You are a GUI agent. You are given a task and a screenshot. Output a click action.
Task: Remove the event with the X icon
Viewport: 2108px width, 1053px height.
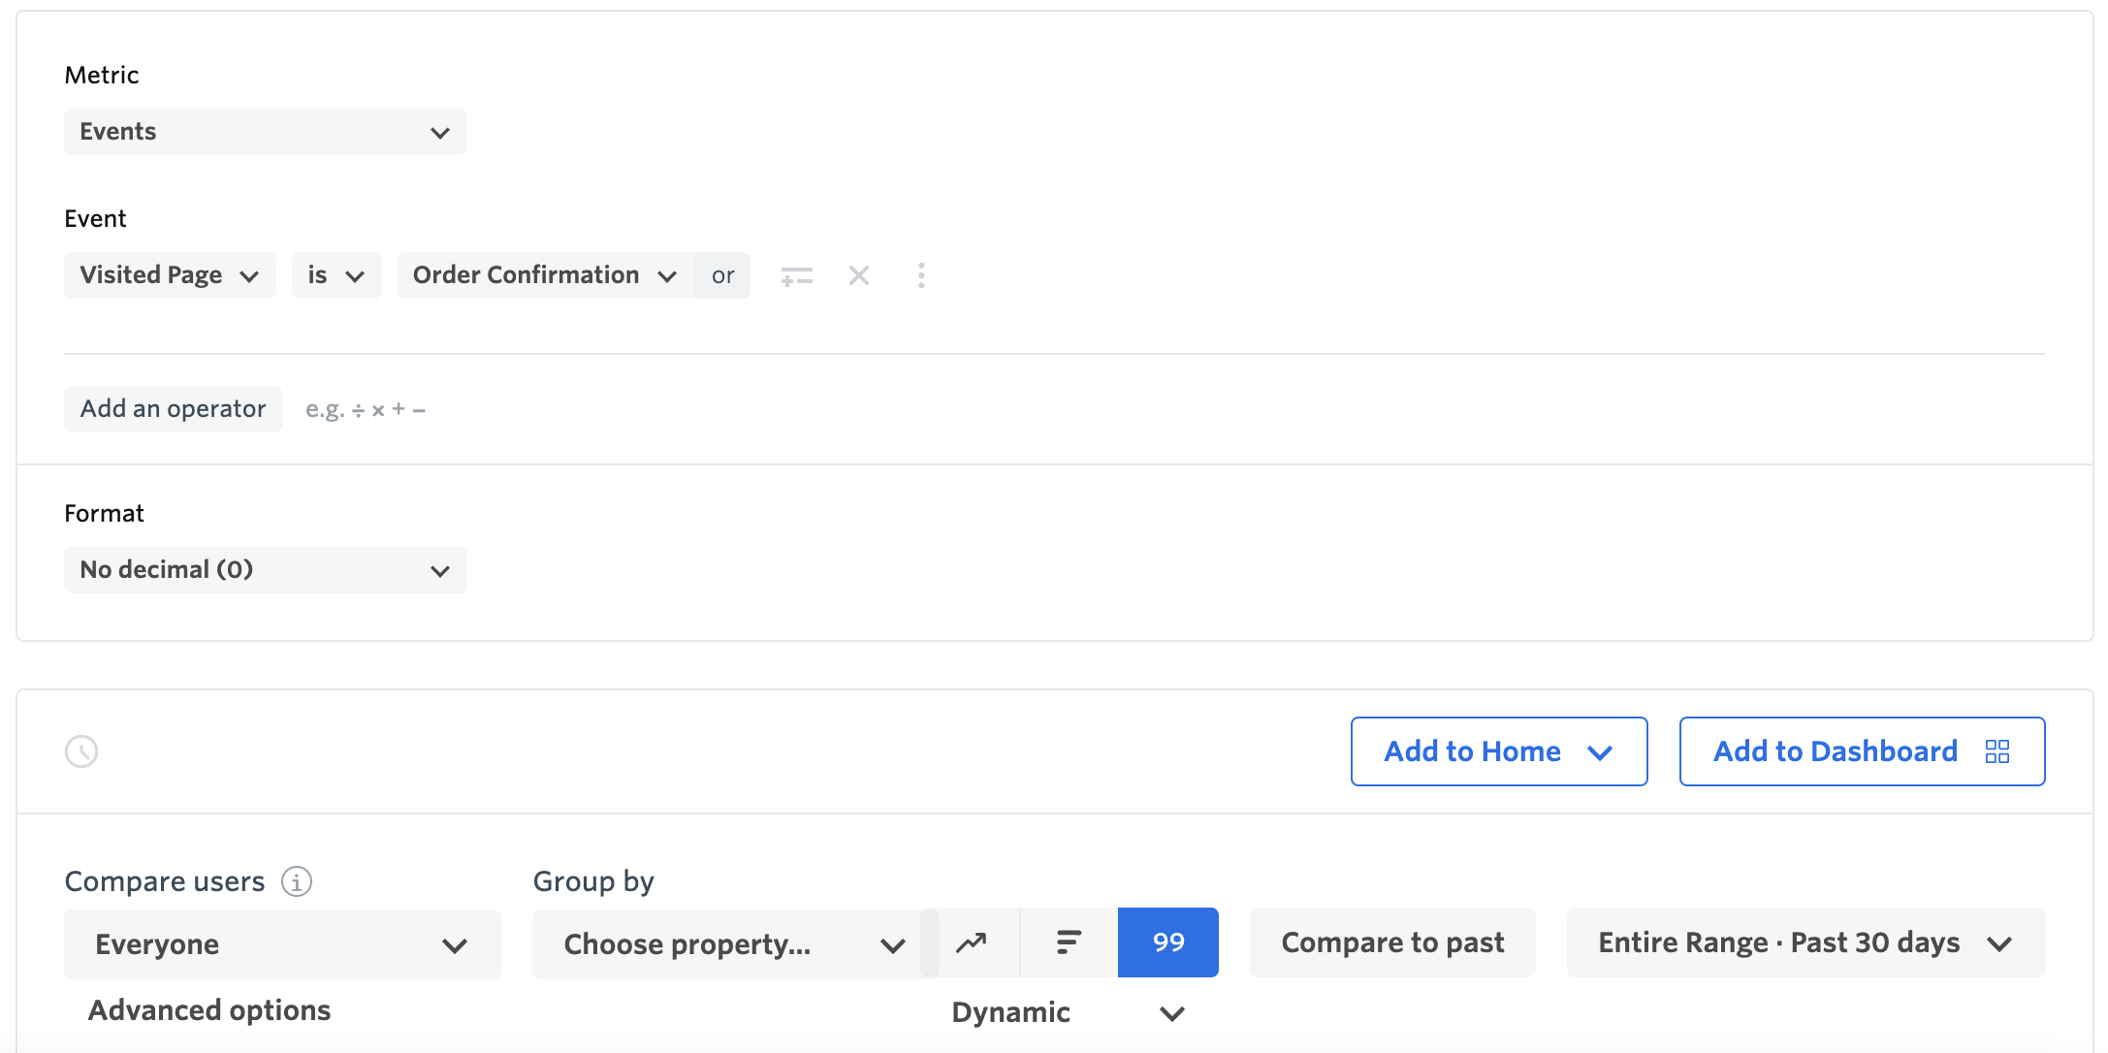coord(858,275)
